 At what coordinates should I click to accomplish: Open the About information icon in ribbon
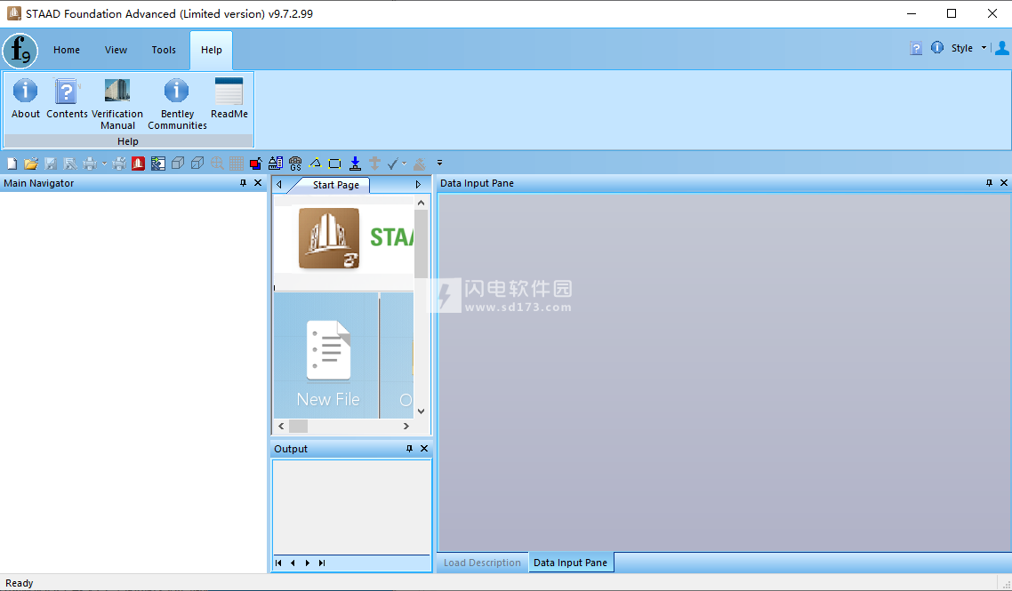[25, 98]
